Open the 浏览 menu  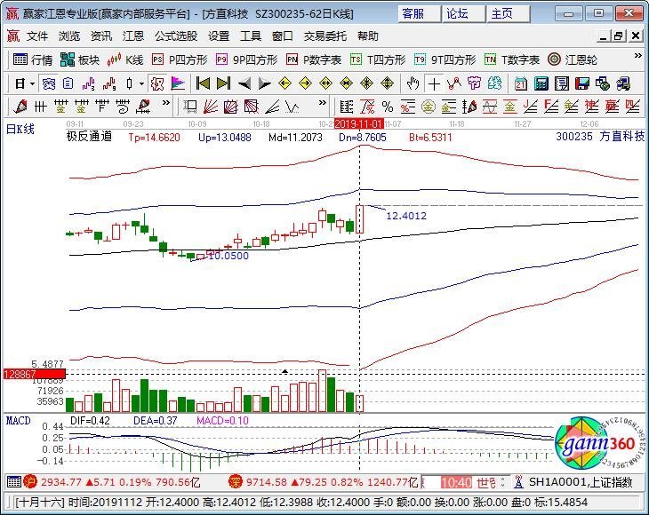(69, 36)
